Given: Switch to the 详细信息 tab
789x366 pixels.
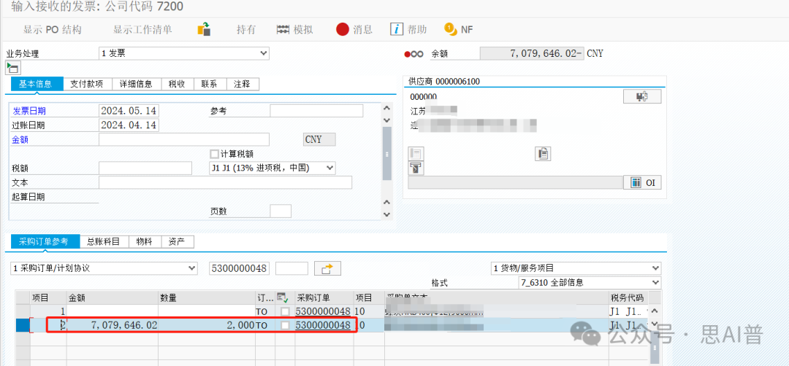Looking at the screenshot, I should click(x=136, y=84).
